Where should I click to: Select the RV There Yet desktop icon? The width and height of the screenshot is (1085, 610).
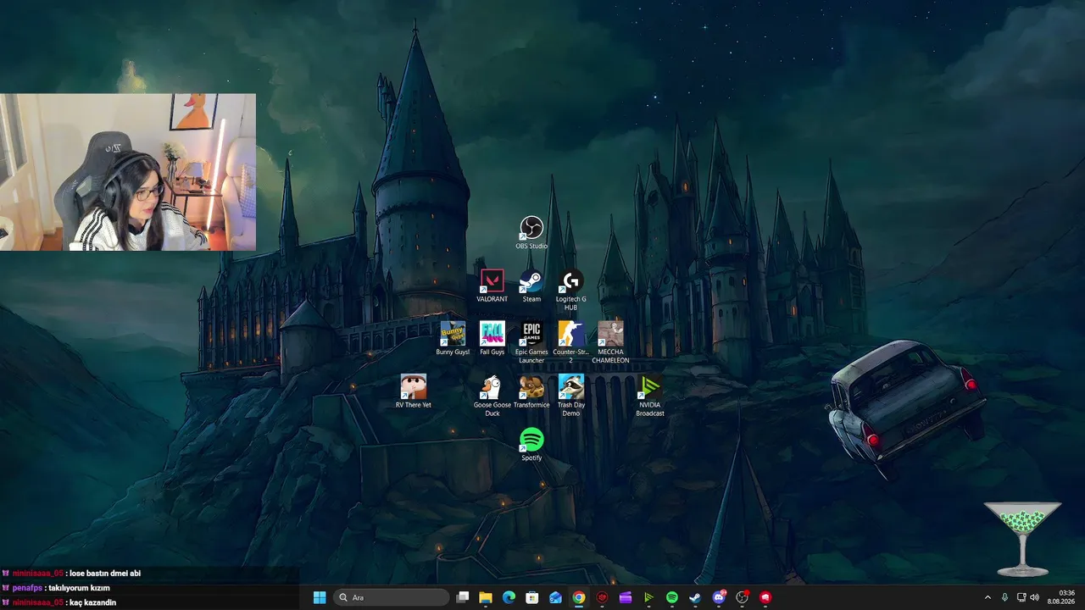tap(414, 391)
